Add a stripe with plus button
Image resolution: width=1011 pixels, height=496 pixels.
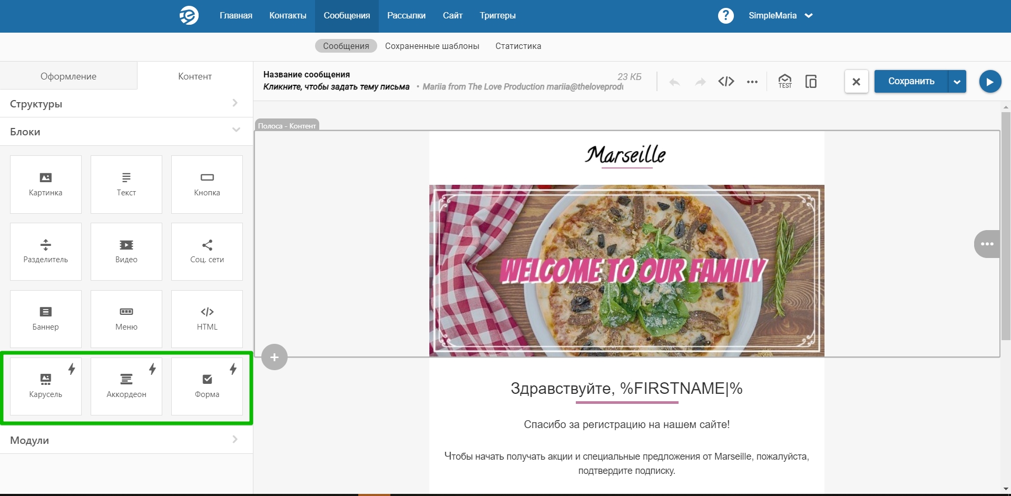click(274, 357)
